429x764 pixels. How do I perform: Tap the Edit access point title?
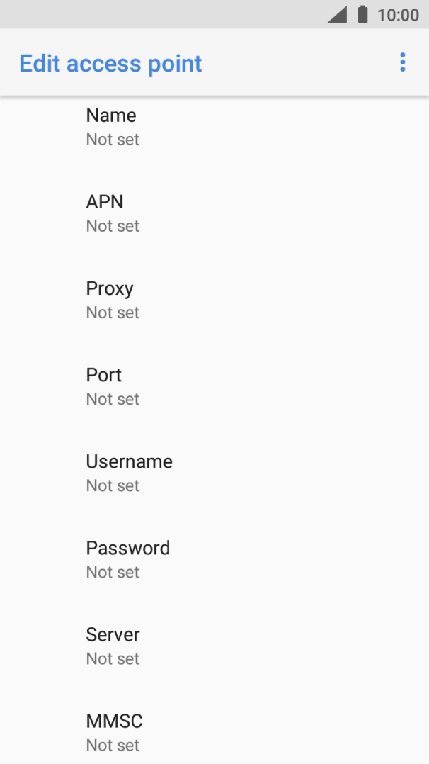(110, 63)
